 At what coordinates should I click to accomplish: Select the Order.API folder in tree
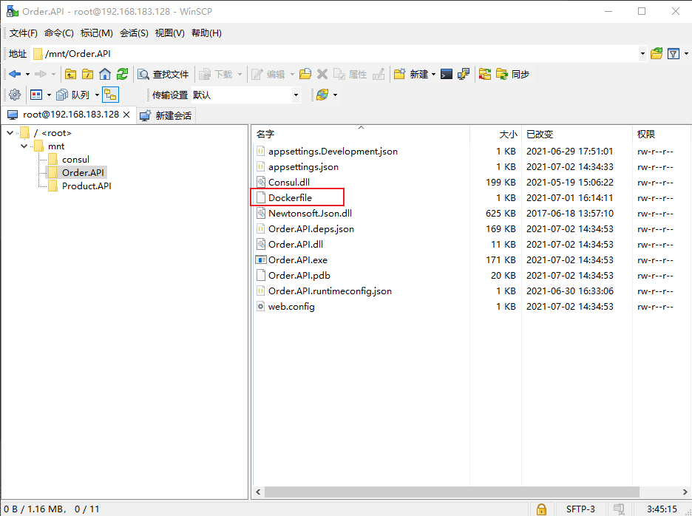click(83, 172)
